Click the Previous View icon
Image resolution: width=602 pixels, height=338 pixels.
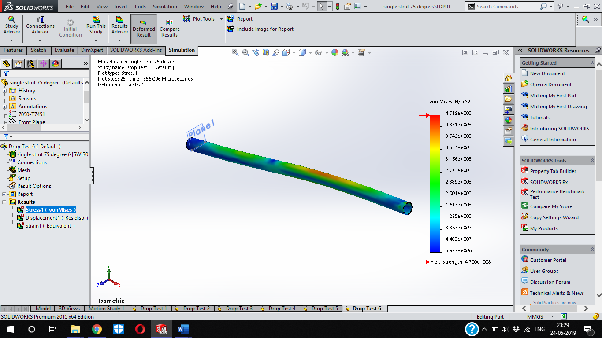pos(256,52)
